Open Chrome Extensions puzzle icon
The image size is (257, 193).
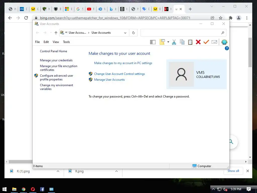[231, 18]
